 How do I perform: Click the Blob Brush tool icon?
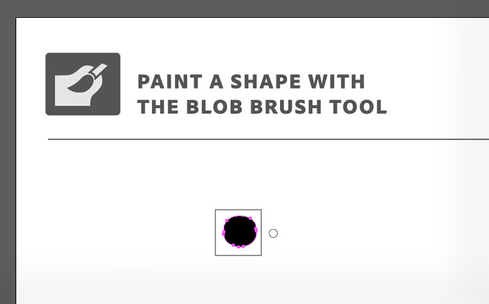tap(83, 84)
